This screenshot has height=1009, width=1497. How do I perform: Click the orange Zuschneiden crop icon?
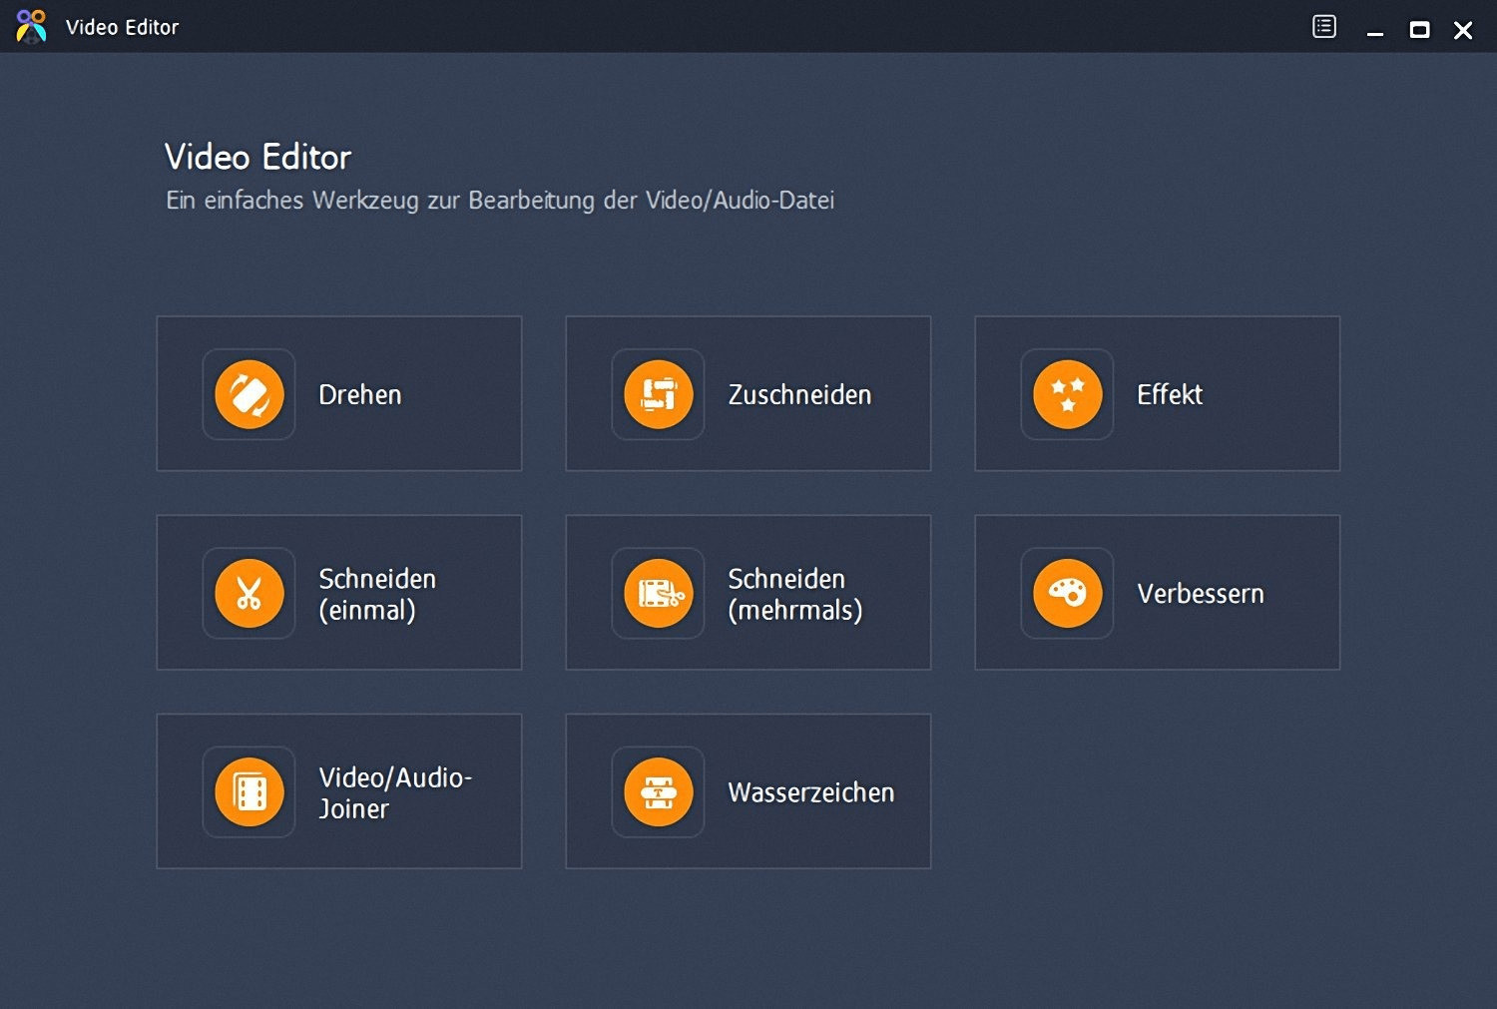[659, 394]
